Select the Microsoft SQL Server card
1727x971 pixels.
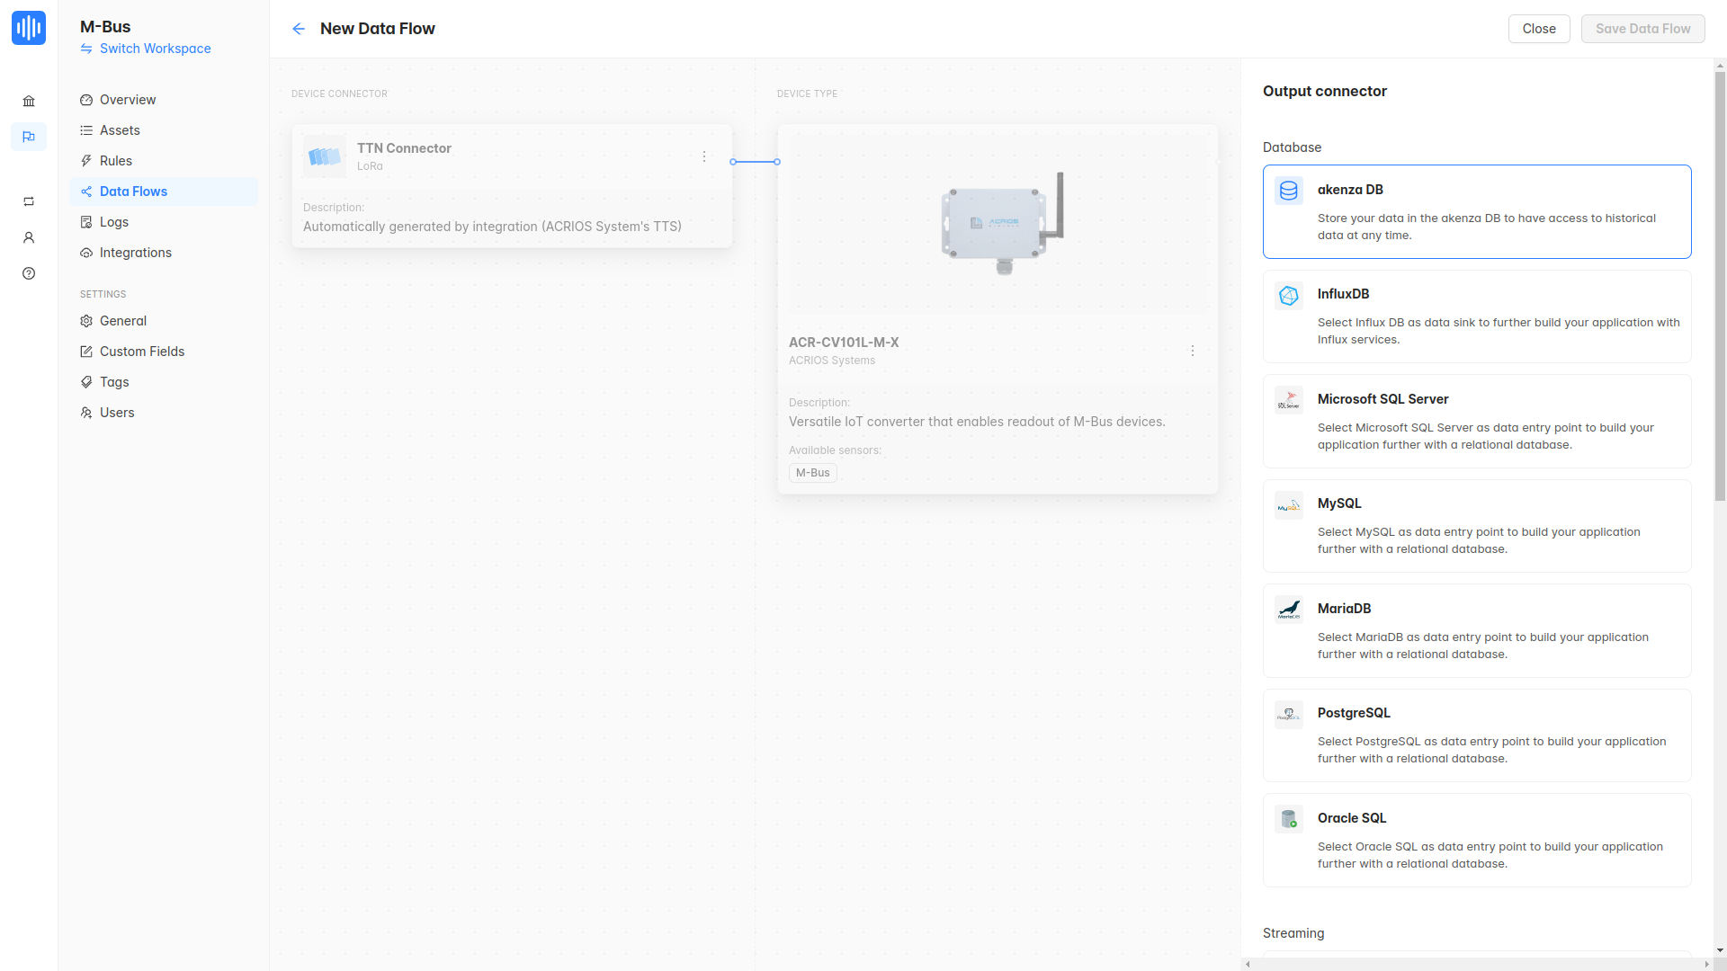click(1476, 421)
